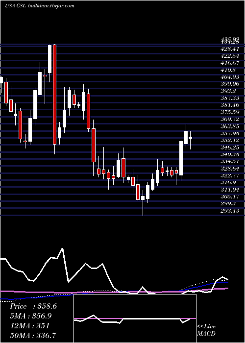Click the <<Live MACD label
Image resolution: width=245 pixels, height=343 pixels.
click(x=206, y=330)
